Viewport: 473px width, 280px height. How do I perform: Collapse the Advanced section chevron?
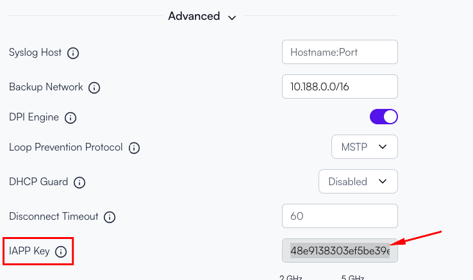[x=231, y=18]
